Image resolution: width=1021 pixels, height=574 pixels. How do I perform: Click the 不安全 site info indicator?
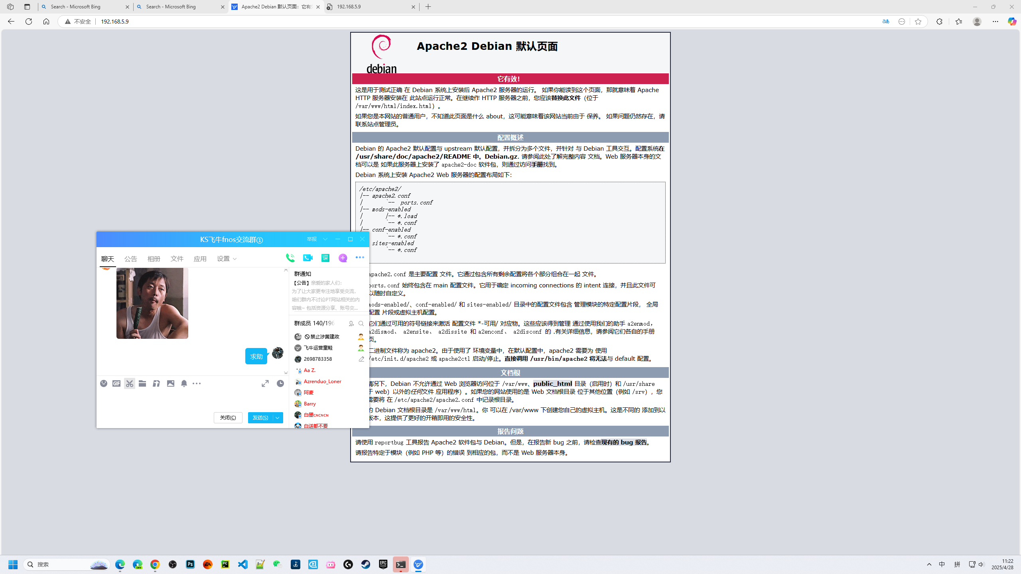click(x=78, y=22)
